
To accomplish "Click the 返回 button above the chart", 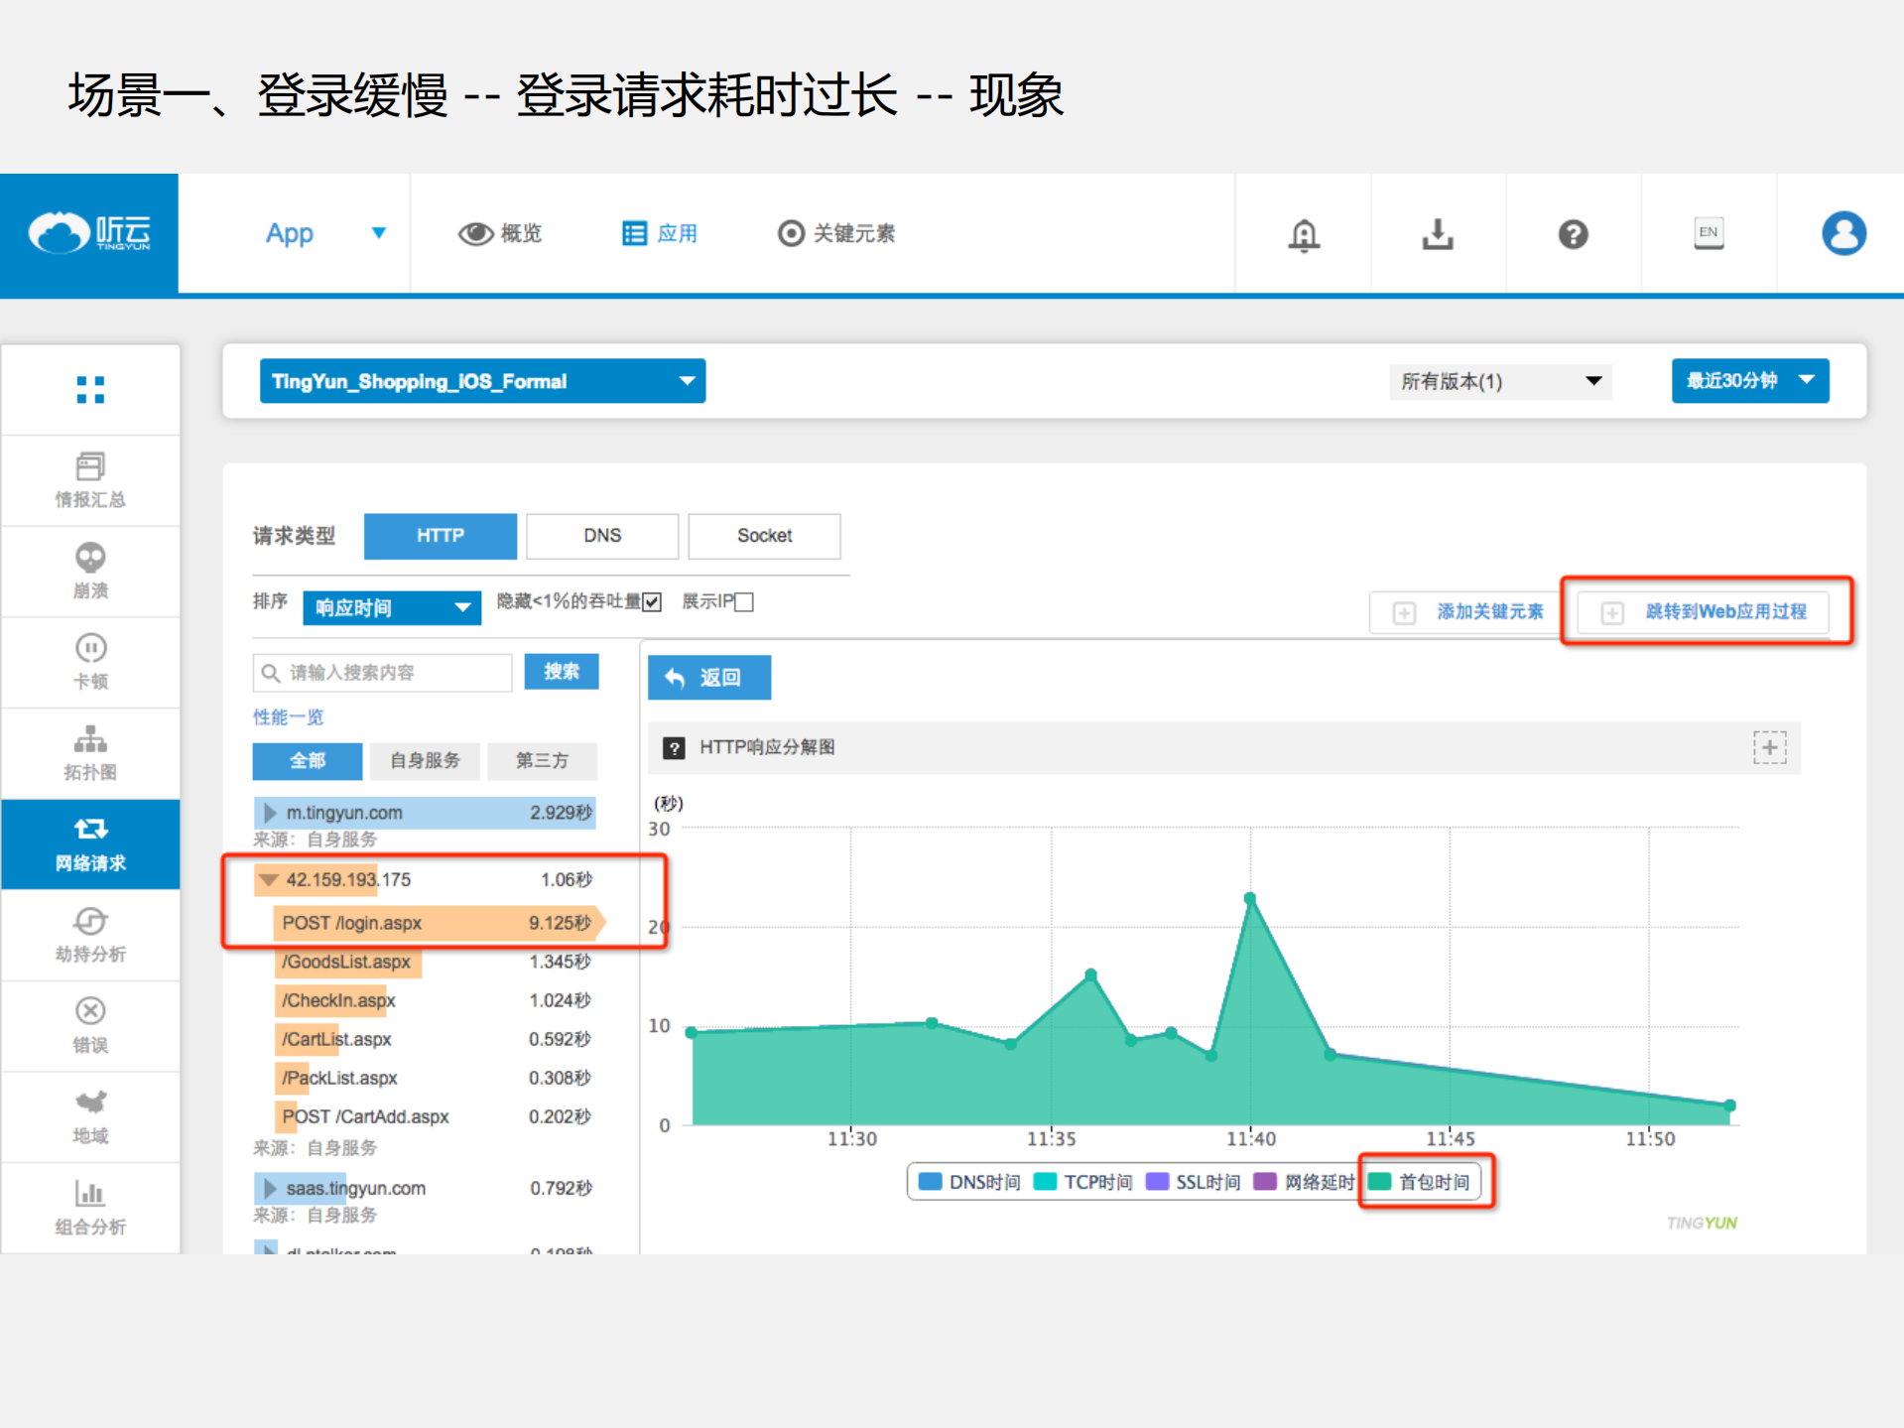I will pyautogui.click(x=708, y=677).
